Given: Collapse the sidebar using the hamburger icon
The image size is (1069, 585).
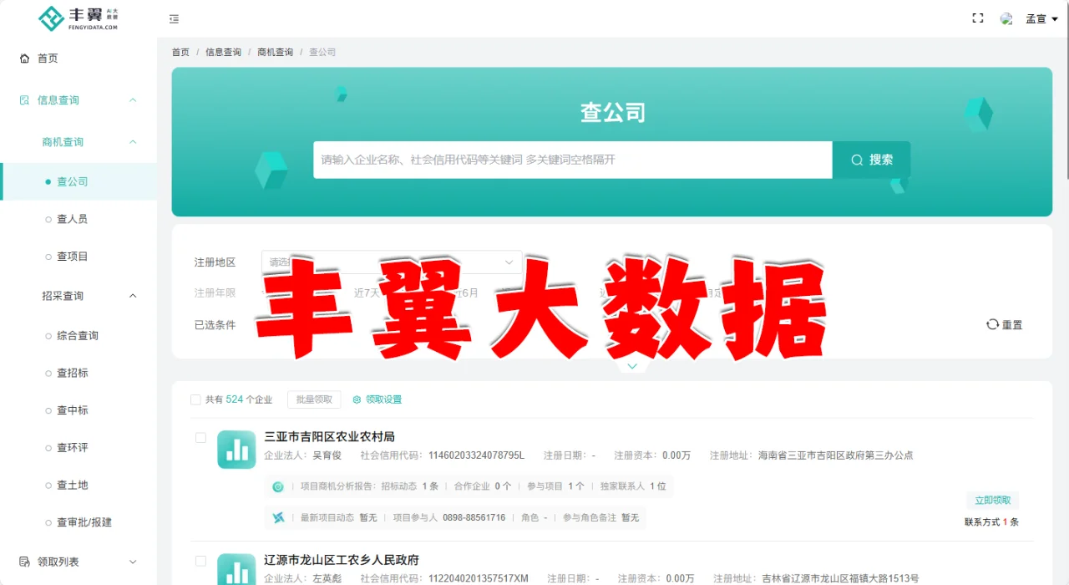Looking at the screenshot, I should point(174,18).
